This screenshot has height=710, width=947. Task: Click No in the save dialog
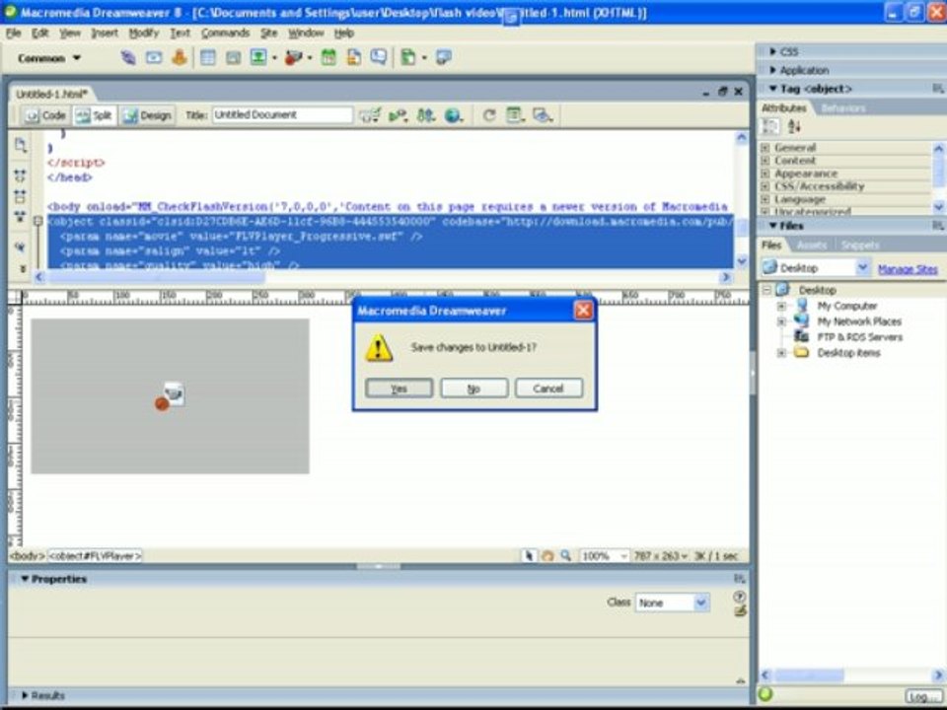473,389
